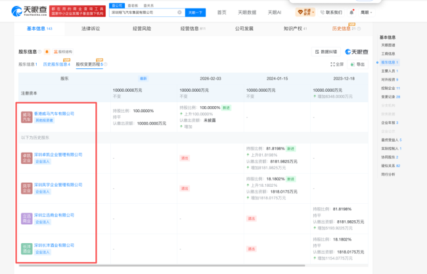The image size is (427, 274).
Task: Open 主要人员 1 in the side menu
Action: click(390, 71)
